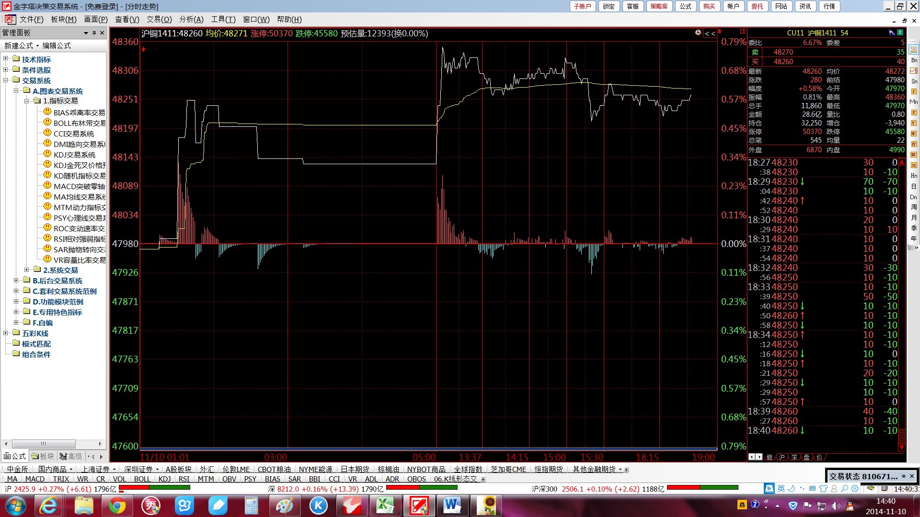Pin the 交易状态 floating panel
The width and height of the screenshot is (920, 517).
click(x=903, y=476)
